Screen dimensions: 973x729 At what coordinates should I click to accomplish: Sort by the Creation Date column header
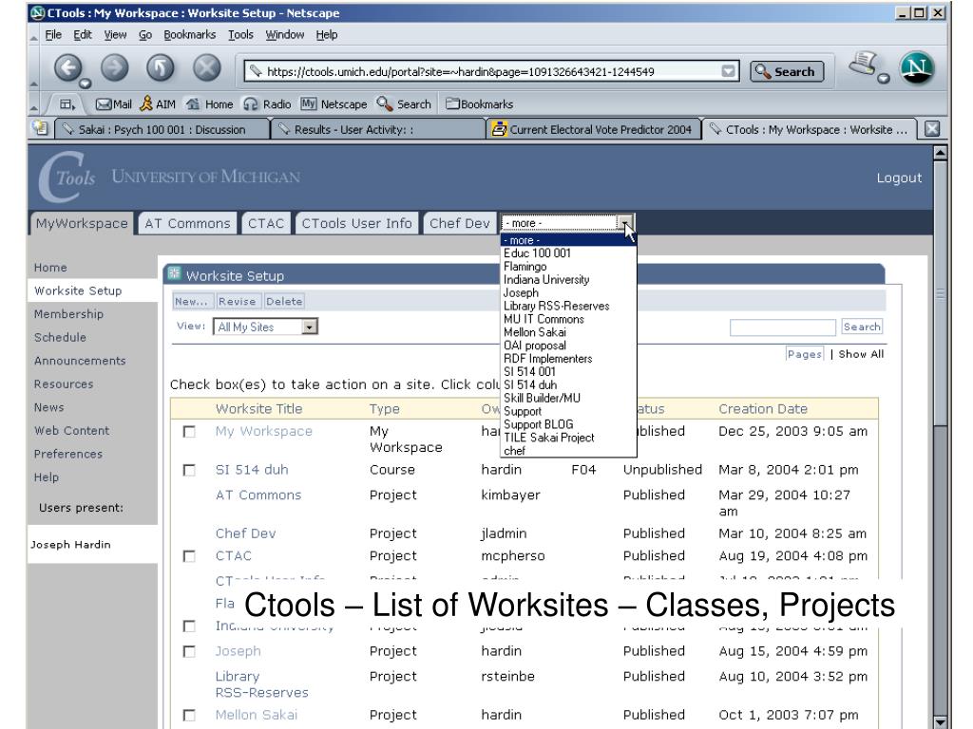point(763,409)
